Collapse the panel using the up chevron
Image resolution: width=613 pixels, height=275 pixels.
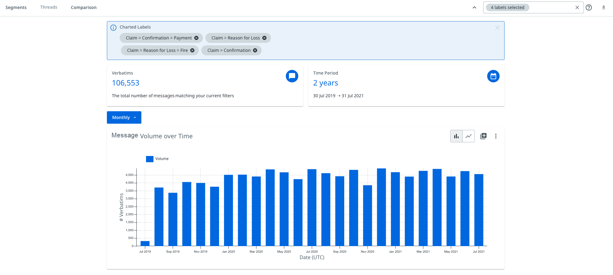click(x=474, y=7)
